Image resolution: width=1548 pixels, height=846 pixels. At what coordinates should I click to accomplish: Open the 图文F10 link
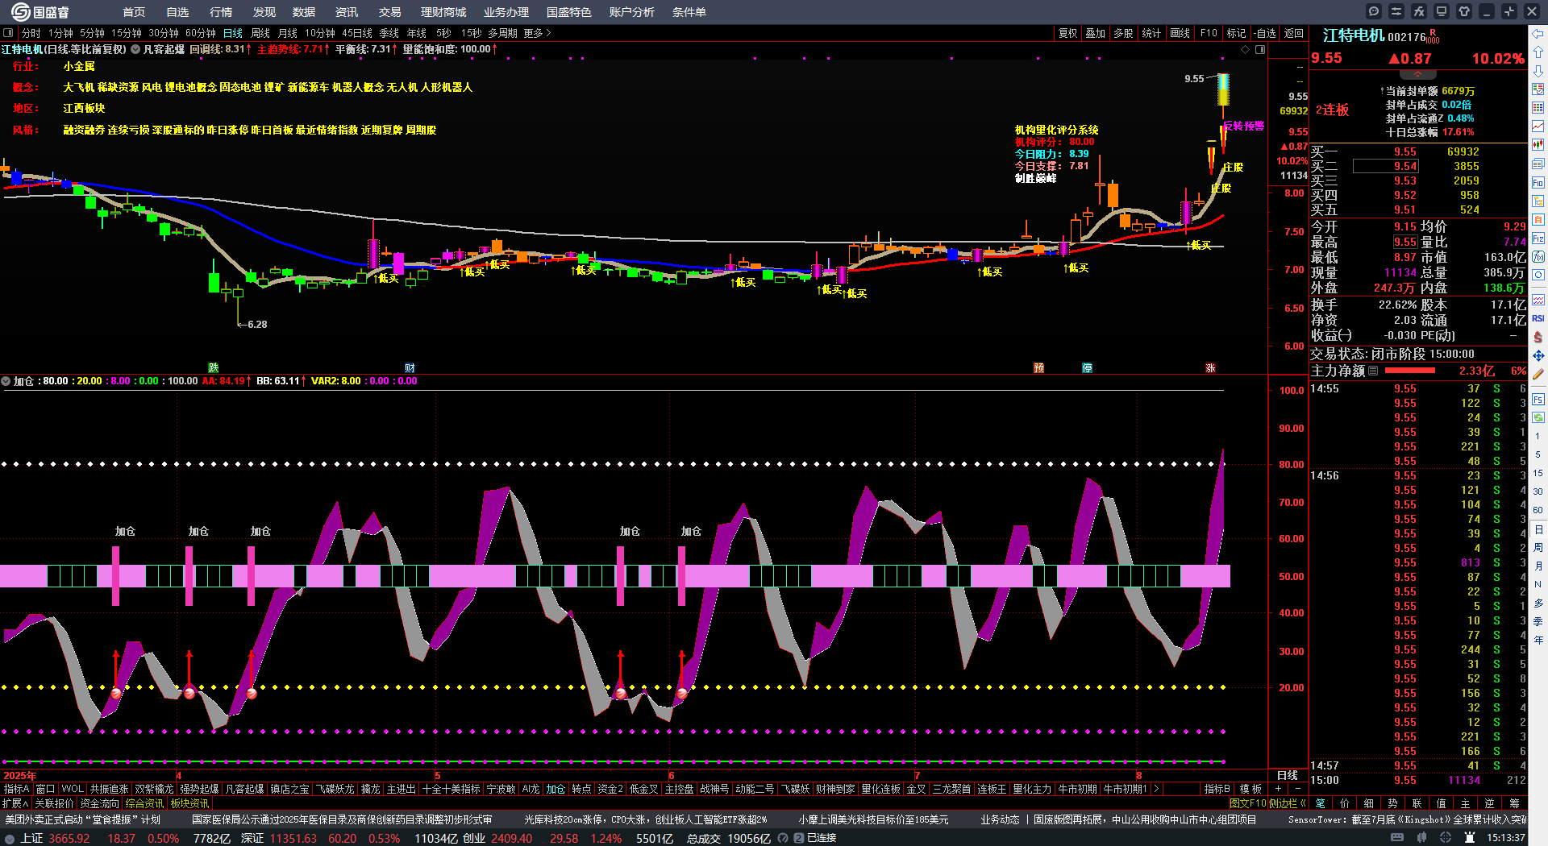coord(1247,803)
